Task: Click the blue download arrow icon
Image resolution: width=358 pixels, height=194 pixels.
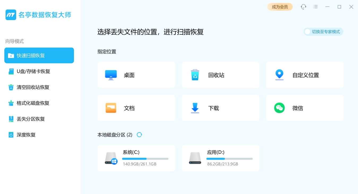Action: tap(195, 108)
